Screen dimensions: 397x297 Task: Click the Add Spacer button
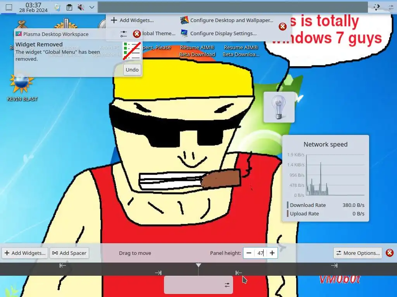tap(69, 253)
